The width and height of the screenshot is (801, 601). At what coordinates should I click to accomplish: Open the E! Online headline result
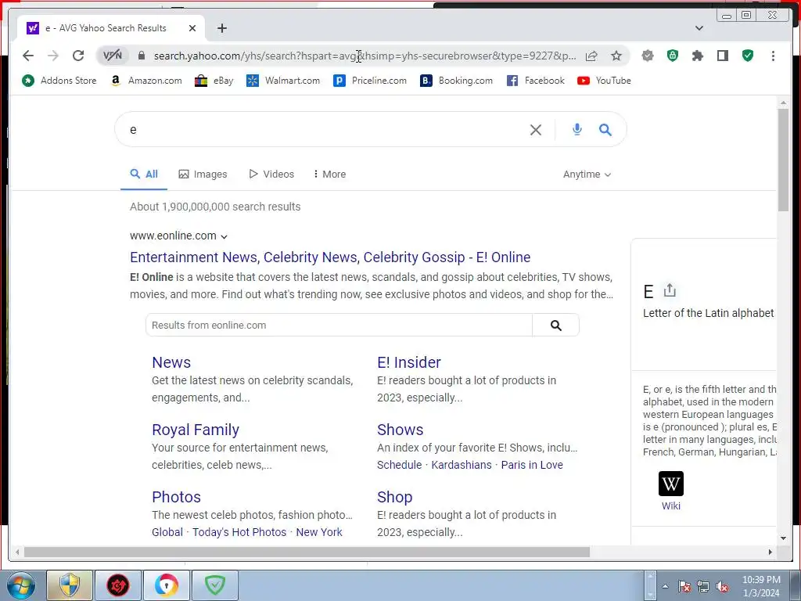330,257
